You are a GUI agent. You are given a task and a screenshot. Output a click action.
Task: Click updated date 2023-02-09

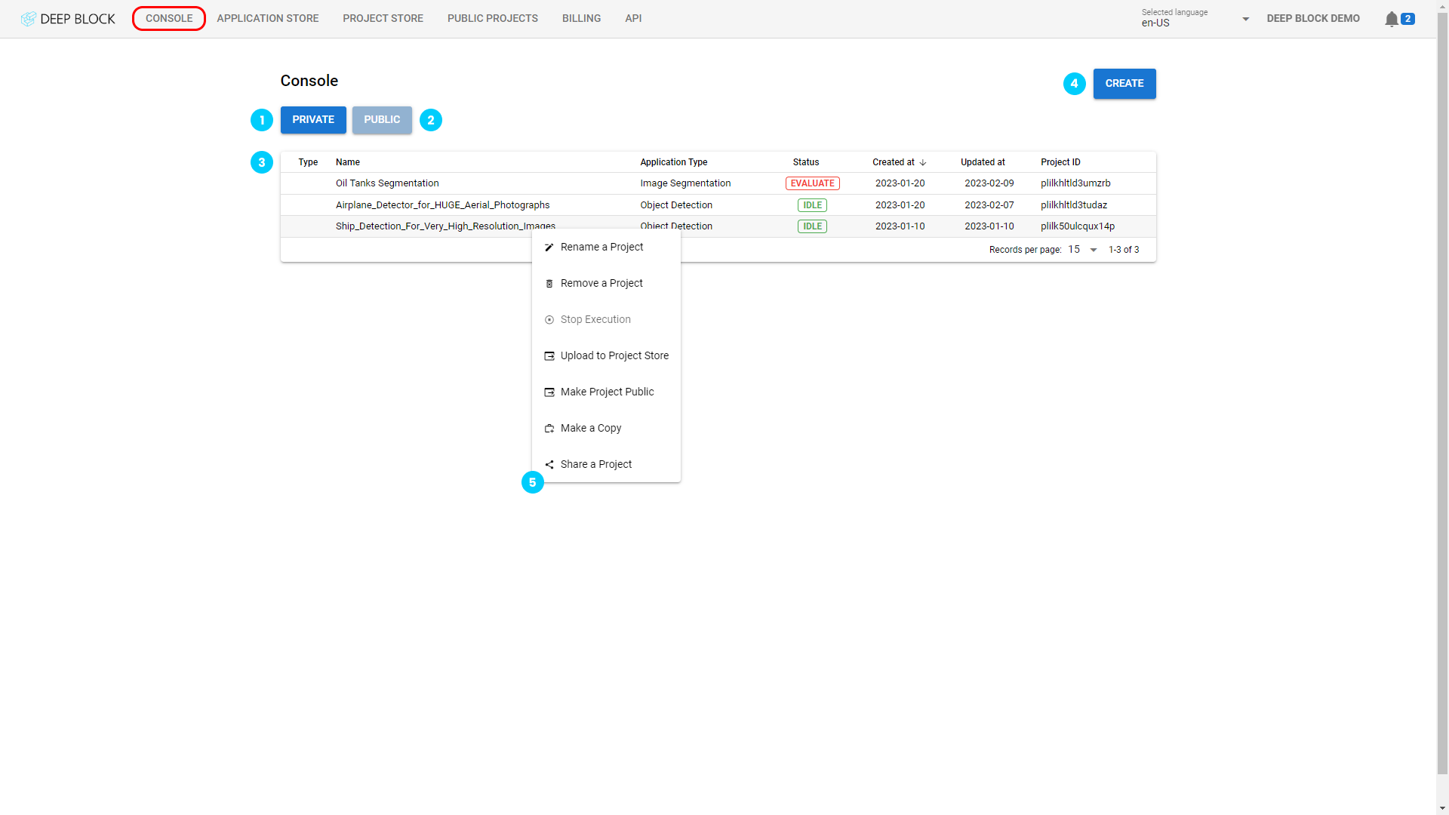pos(989,183)
